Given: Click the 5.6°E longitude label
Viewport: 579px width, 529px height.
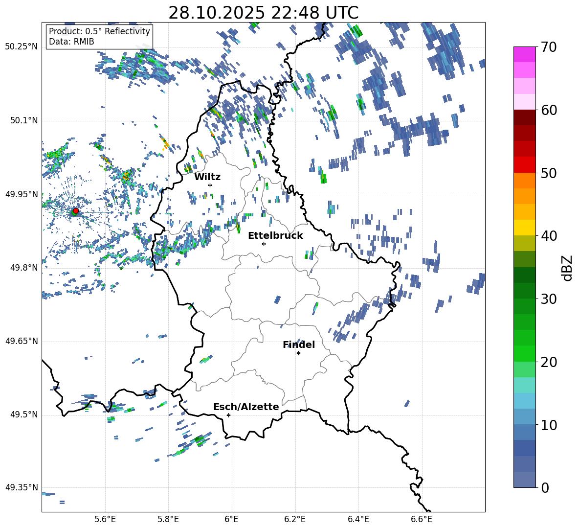Looking at the screenshot, I should click(x=105, y=519).
